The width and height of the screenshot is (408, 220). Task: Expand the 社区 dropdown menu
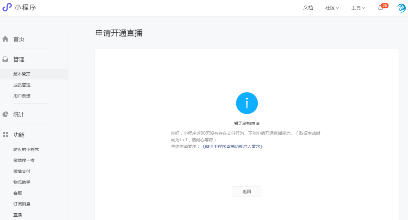coord(332,8)
